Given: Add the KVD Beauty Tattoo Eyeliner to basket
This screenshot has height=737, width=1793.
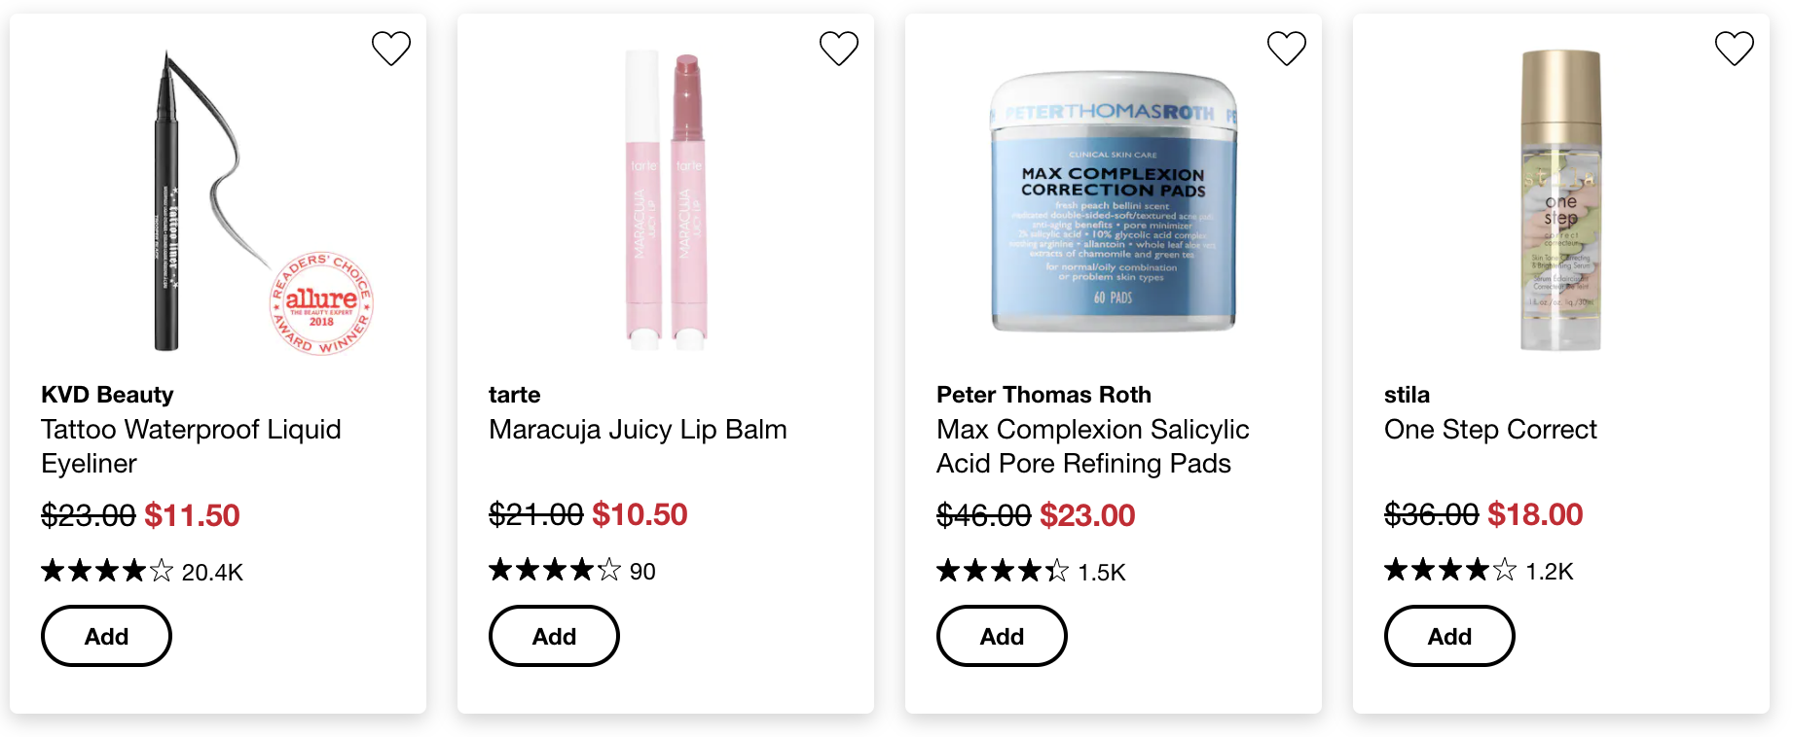Looking at the screenshot, I should point(106,636).
